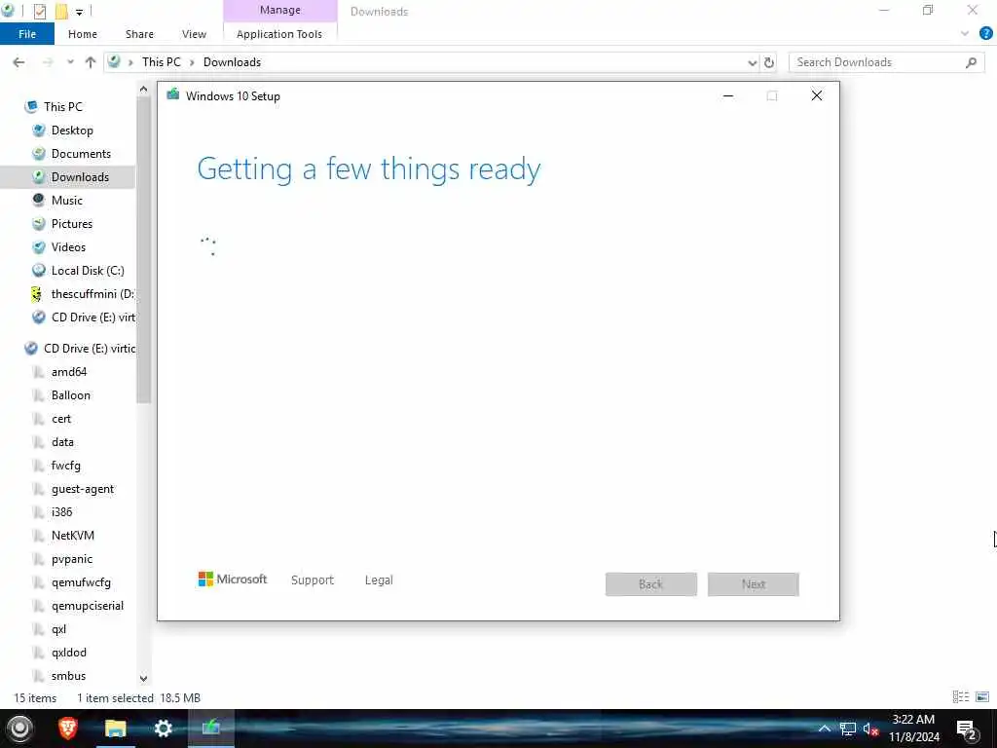Open the amd64 folder
Viewport: 997px width, 748px height.
click(x=69, y=372)
